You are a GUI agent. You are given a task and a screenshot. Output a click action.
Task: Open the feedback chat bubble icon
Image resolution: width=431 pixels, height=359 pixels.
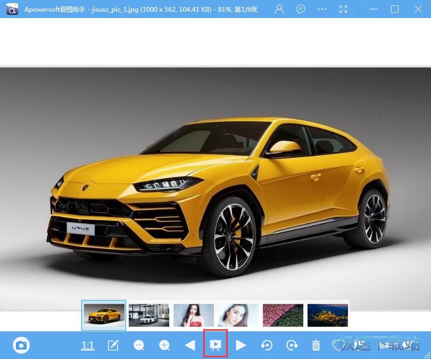(301, 9)
